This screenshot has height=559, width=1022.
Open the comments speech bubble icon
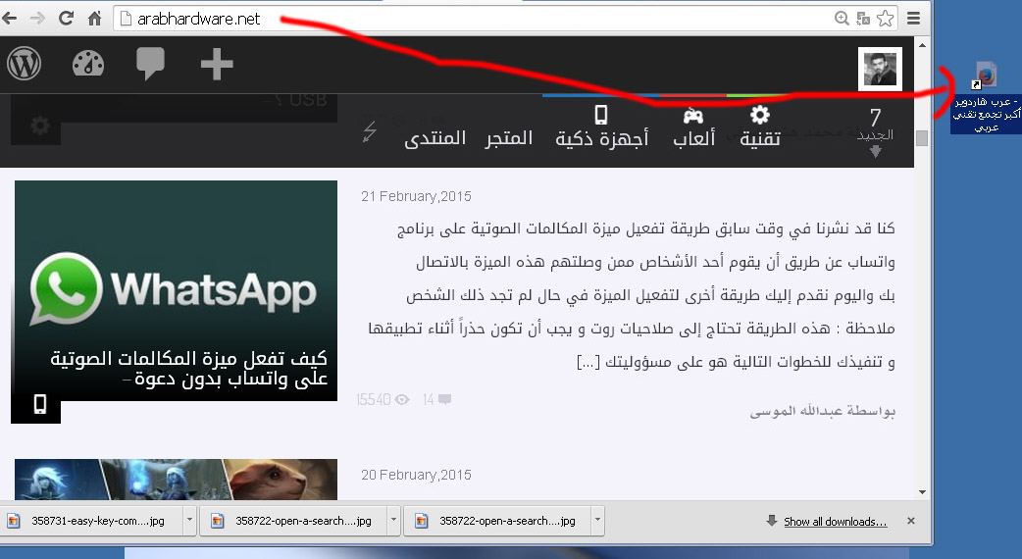click(150, 65)
